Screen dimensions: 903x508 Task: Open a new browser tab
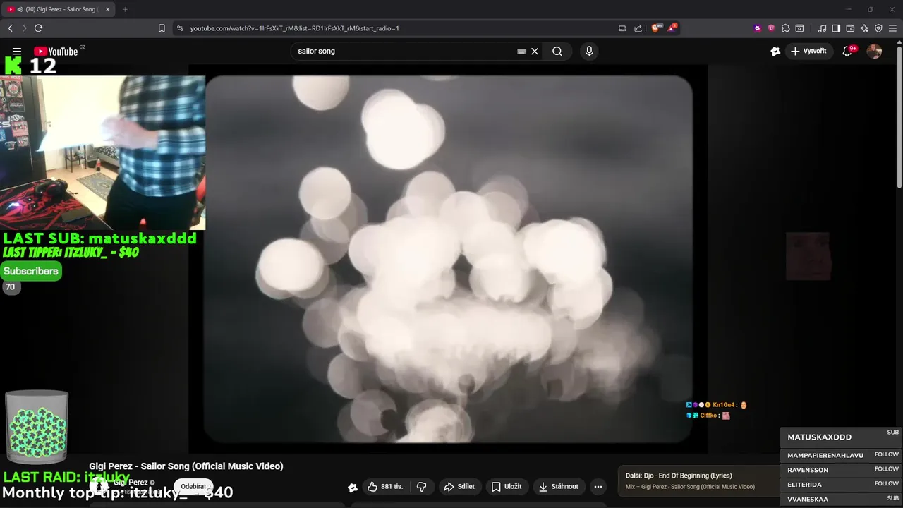(125, 9)
